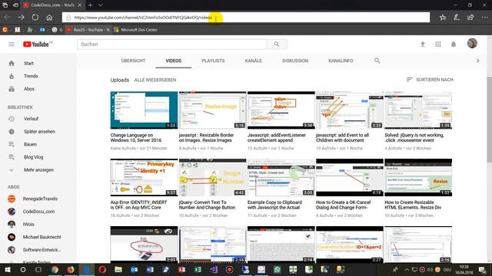Open the Bauen playlist in sidebar
This screenshot has height=276, width=492.
pos(30,144)
